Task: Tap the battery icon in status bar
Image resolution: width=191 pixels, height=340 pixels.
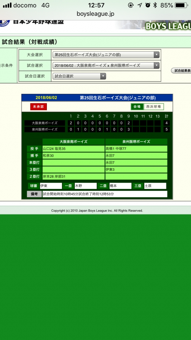Action: click(181, 5)
